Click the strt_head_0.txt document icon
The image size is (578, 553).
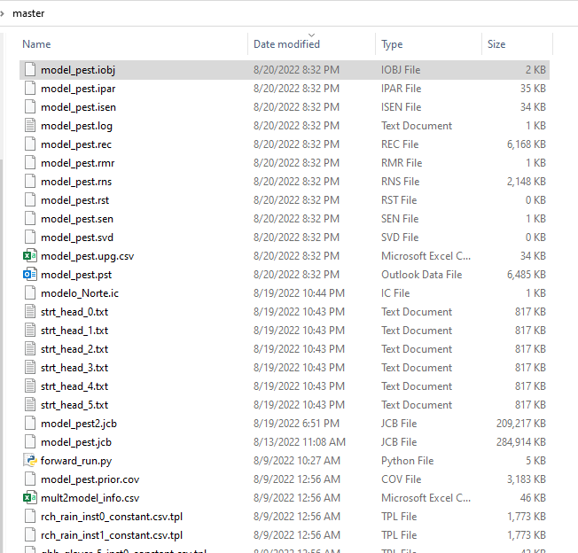[30, 312]
